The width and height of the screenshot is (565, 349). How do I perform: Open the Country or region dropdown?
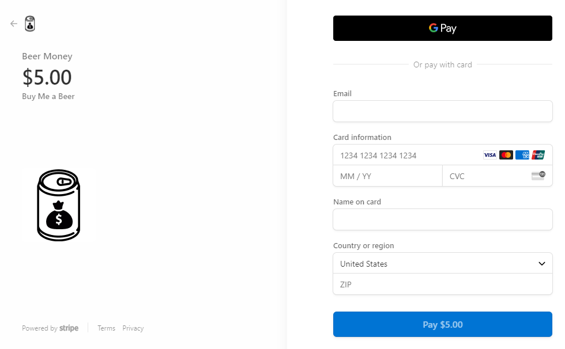pyautogui.click(x=442, y=264)
